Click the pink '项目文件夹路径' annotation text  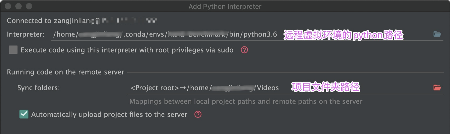click(x=325, y=87)
